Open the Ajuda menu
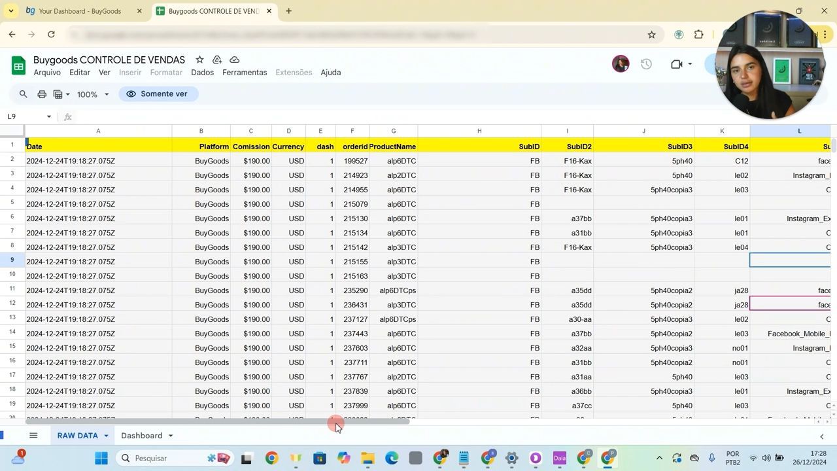 [x=331, y=73]
